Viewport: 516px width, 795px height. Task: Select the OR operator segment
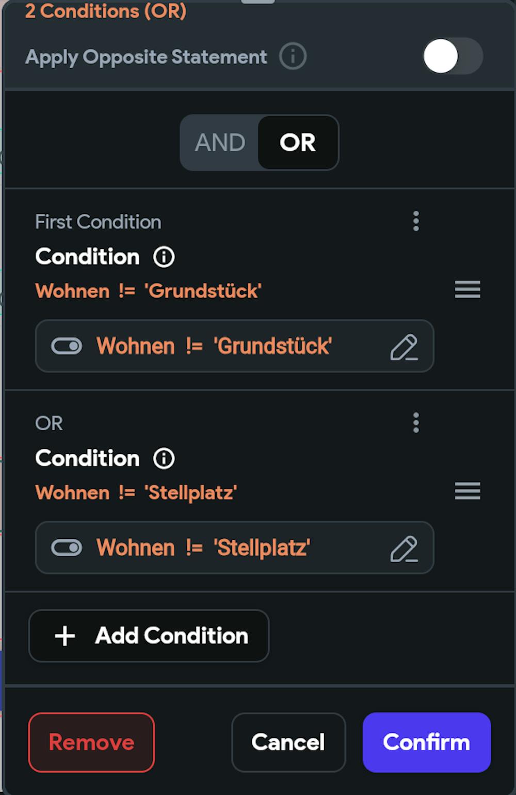pos(297,143)
